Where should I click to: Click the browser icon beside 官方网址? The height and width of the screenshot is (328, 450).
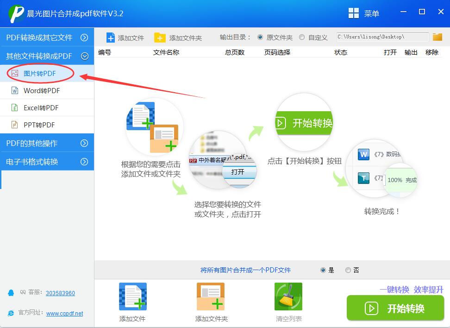click(x=11, y=313)
